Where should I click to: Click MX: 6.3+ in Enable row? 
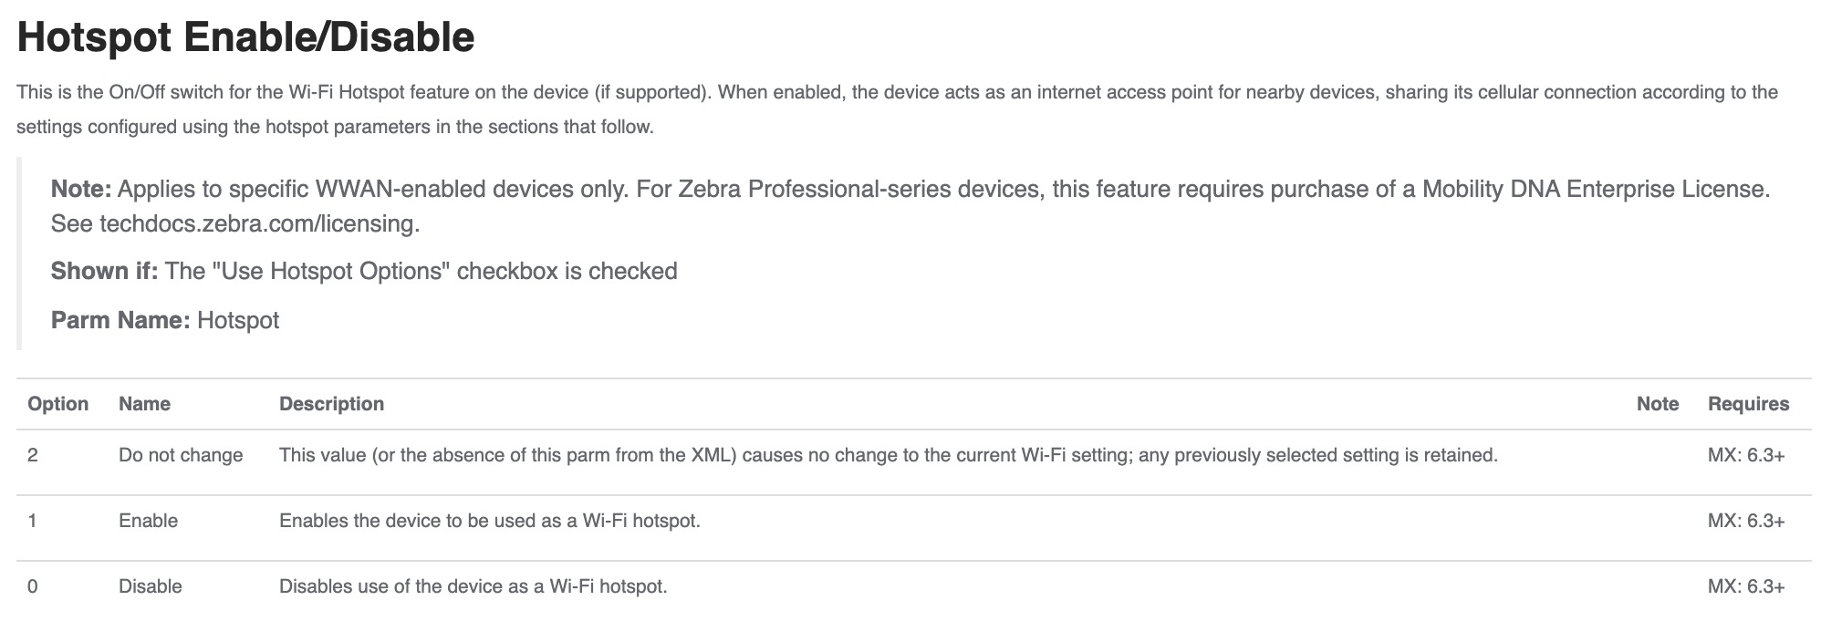(x=1745, y=521)
